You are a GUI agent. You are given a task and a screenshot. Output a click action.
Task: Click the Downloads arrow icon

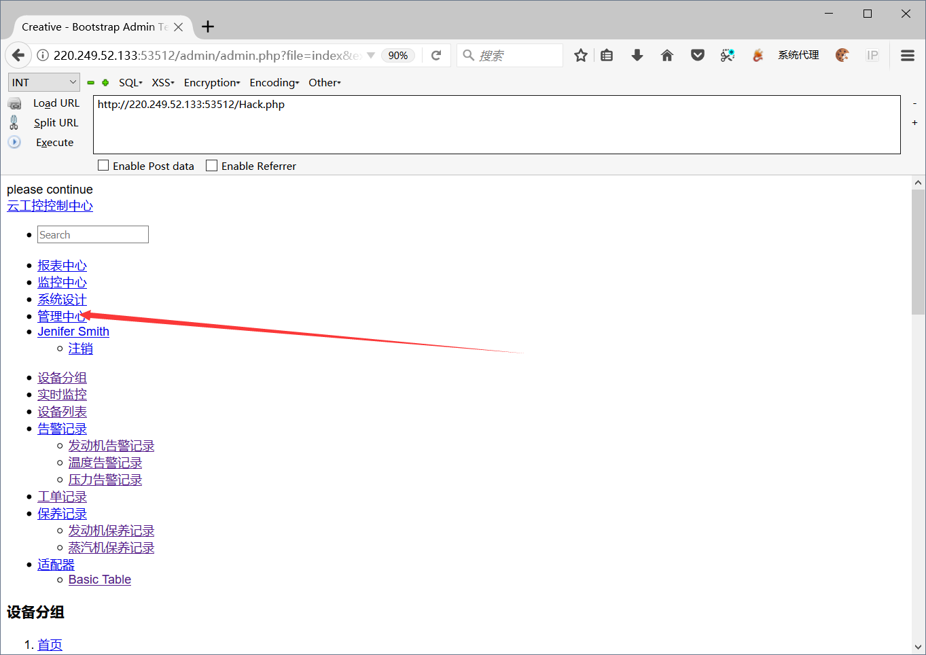637,55
